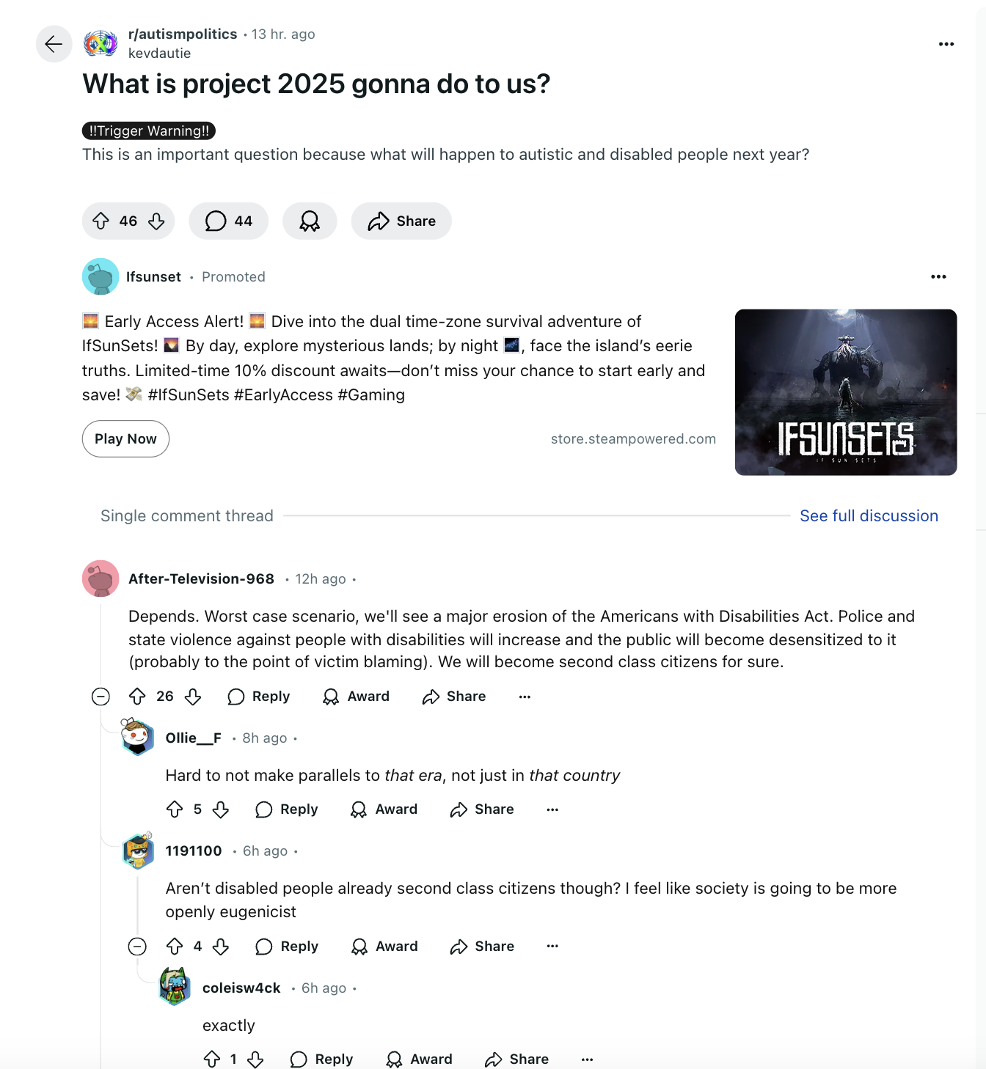This screenshot has width=986, height=1069.
Task: Open the IfSunSets game thumbnail
Action: (845, 392)
